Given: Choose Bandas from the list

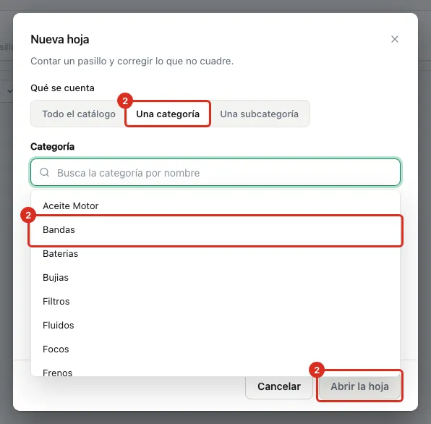Looking at the screenshot, I should pyautogui.click(x=215, y=229).
